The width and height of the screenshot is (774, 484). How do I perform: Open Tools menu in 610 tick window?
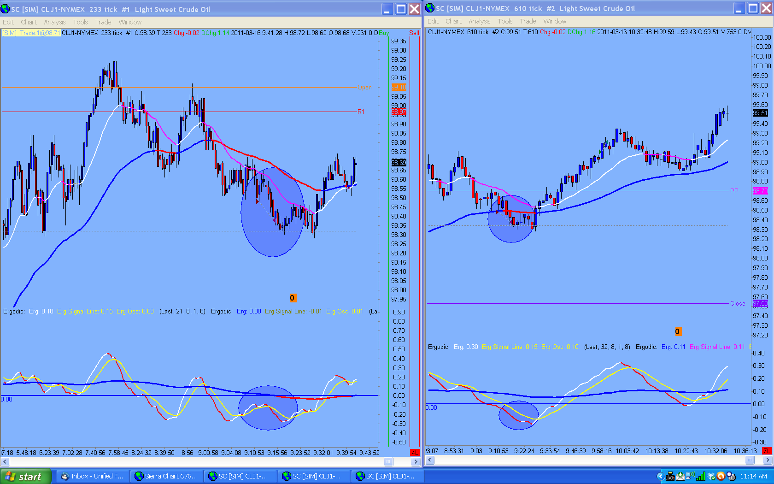coord(505,21)
